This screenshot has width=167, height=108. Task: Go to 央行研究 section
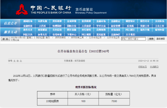coord(86,30)
